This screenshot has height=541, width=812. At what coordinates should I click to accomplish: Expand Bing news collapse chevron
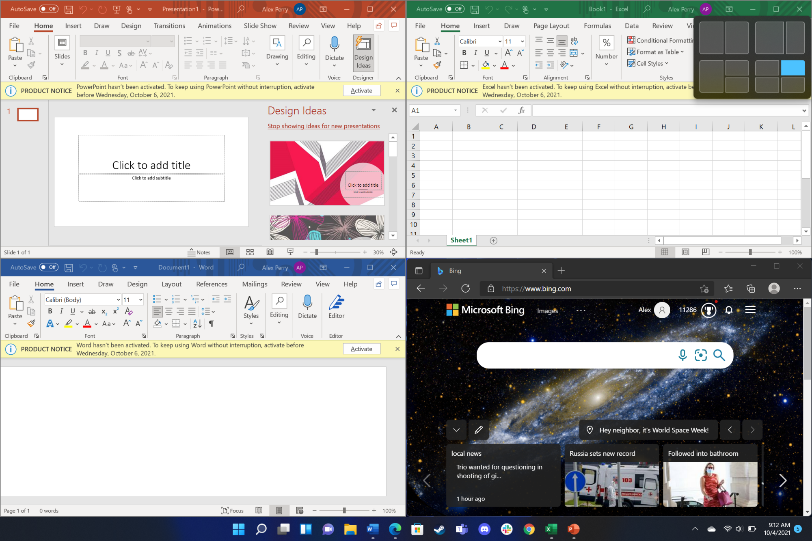tap(456, 430)
